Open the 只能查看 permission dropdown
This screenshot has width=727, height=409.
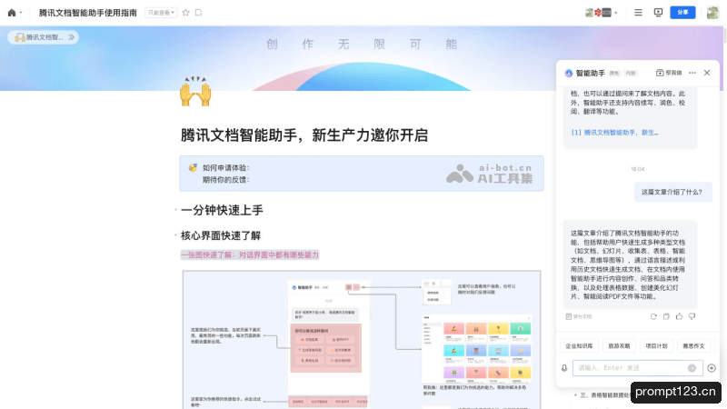coord(161,13)
